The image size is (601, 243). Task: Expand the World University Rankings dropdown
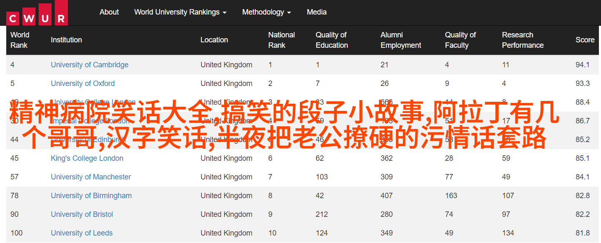pyautogui.click(x=180, y=12)
